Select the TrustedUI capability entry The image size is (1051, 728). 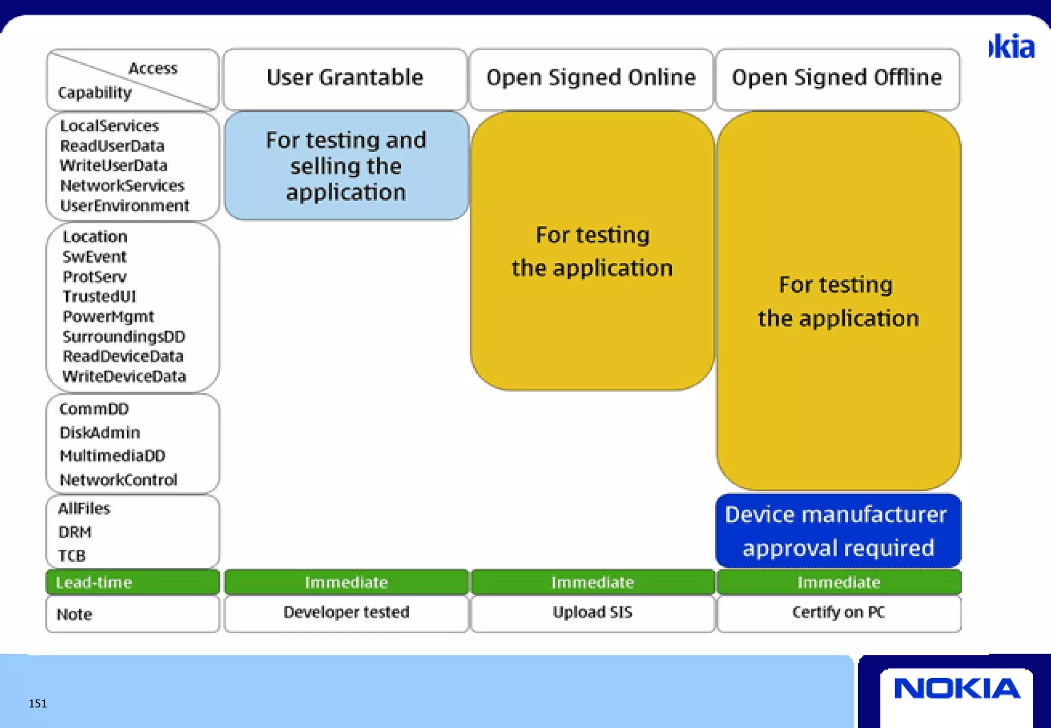100,297
